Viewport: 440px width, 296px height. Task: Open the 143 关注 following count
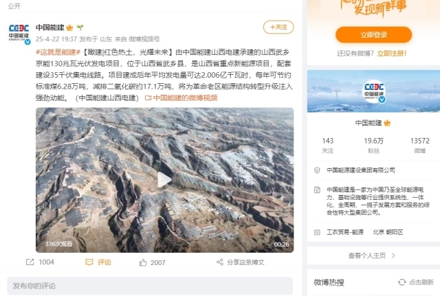pyautogui.click(x=327, y=145)
